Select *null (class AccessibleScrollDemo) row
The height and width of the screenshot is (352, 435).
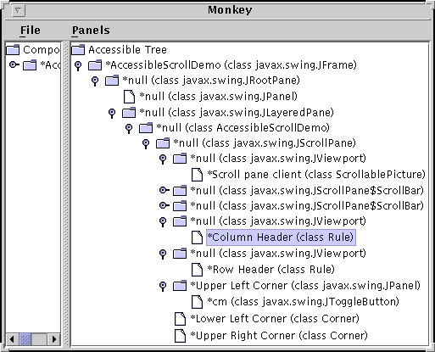tap(243, 128)
